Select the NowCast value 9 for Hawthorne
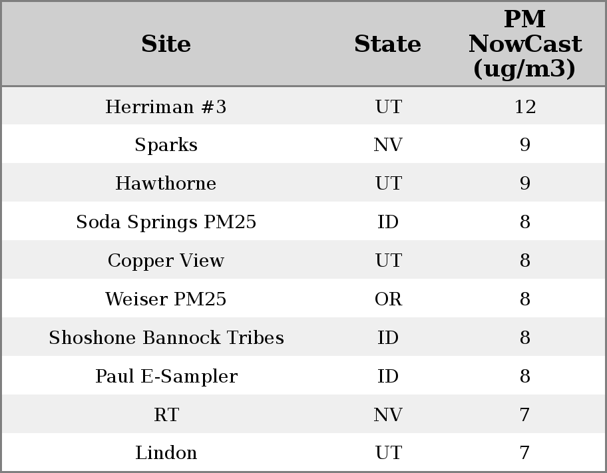The width and height of the screenshot is (607, 473). pyautogui.click(x=524, y=183)
